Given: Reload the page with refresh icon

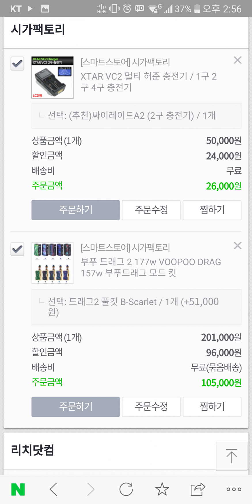Looking at the screenshot, I should click(x=126, y=489).
